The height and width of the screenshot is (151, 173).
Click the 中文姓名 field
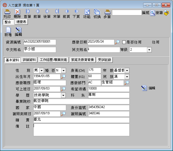click(40, 50)
